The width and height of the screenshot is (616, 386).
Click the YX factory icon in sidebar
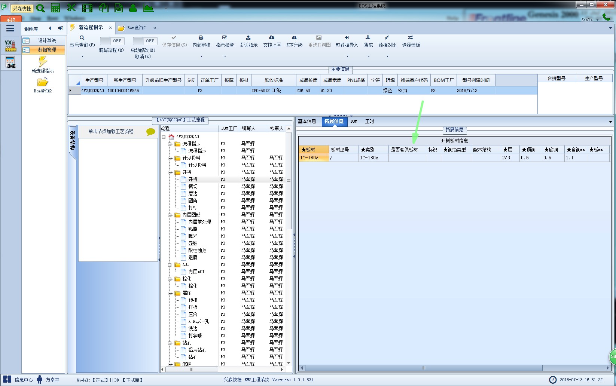[x=10, y=46]
